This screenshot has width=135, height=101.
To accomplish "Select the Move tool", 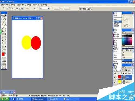I will 5,19.
